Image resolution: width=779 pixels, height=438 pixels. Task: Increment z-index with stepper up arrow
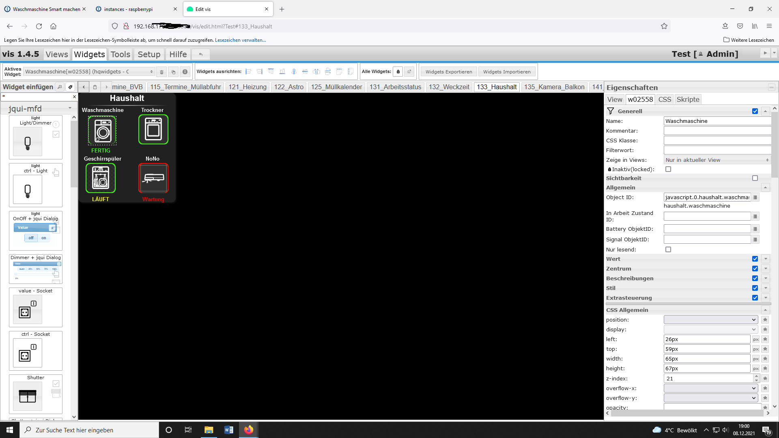coord(756,376)
